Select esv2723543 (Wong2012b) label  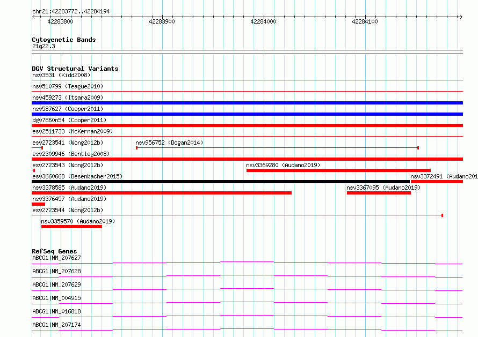pyautogui.click(x=68, y=165)
